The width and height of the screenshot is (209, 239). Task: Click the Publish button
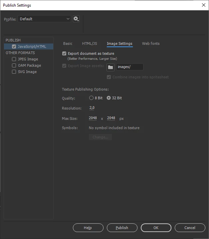click(122, 228)
